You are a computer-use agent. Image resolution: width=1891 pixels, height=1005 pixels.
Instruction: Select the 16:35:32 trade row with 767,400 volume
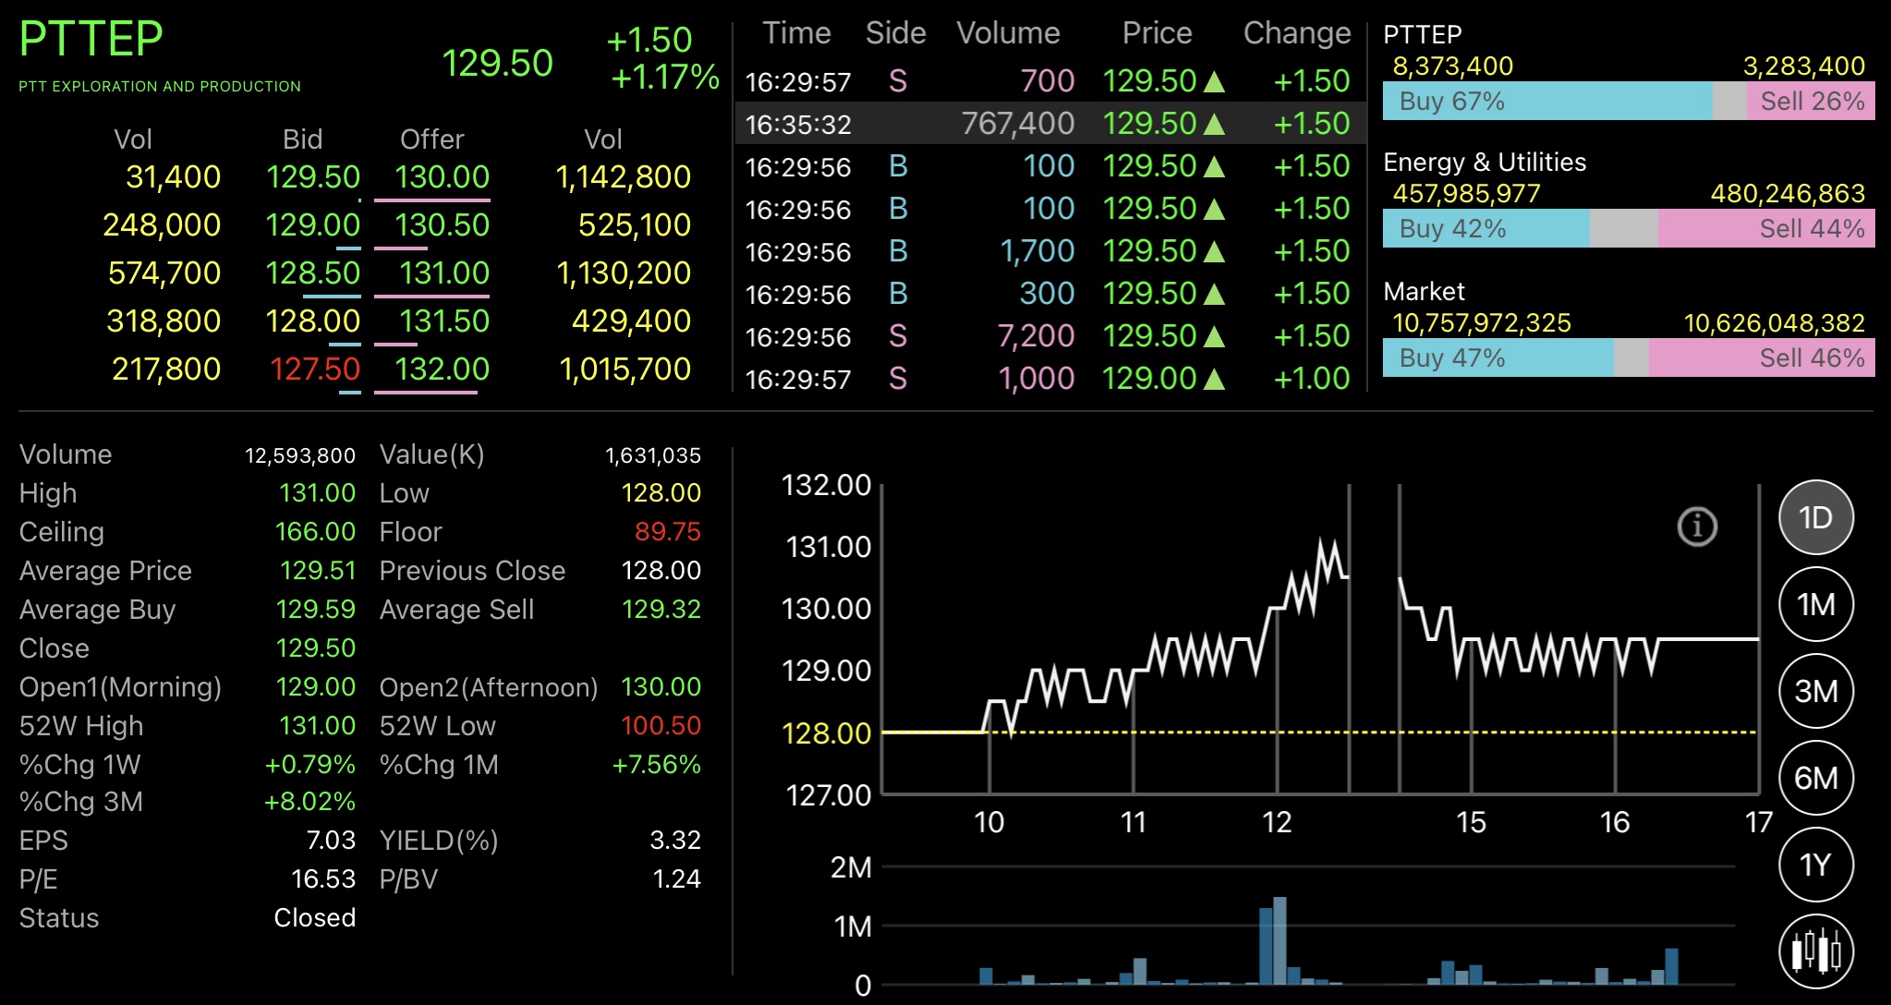pos(1050,123)
